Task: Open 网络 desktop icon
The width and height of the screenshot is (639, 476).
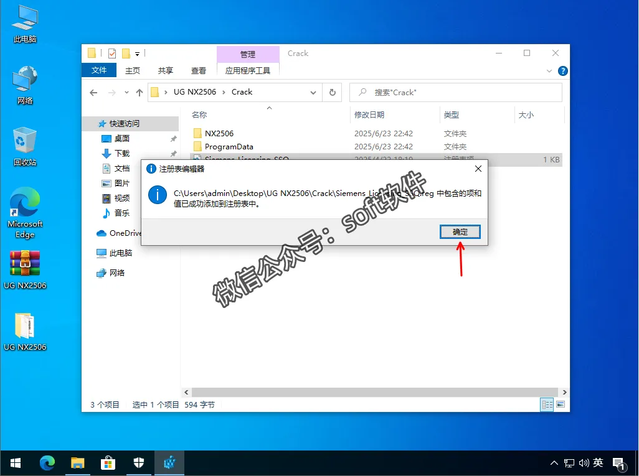Action: (25, 85)
